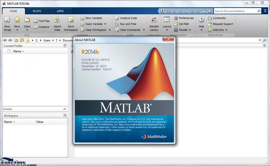Image resolution: width=270 pixels, height=166 pixels.
Task: Open the Add-Ons dropdown
Action: pos(217,30)
